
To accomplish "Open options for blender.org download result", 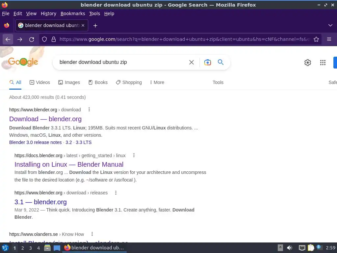I will click(89, 109).
